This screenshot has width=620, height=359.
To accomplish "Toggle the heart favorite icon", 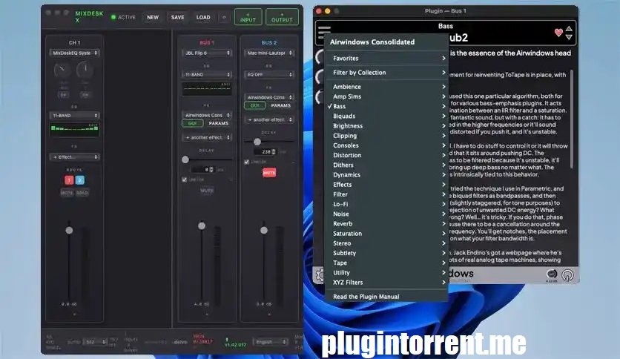I will click(x=558, y=33).
